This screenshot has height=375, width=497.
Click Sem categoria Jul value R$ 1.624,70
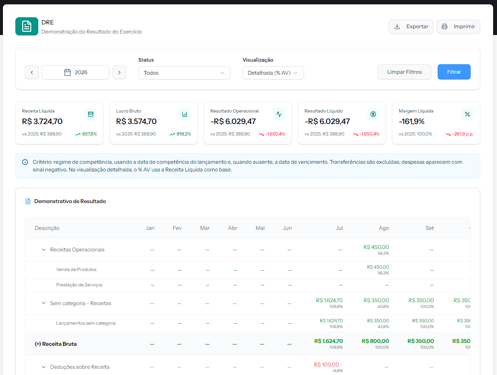coord(329,300)
